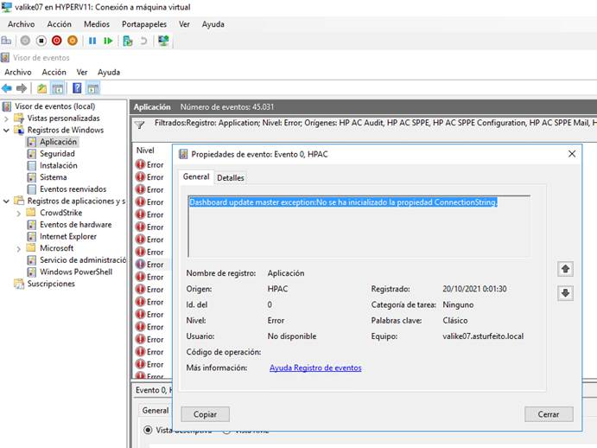Click the down arrow for next event
This screenshot has width=597, height=448.
565,293
